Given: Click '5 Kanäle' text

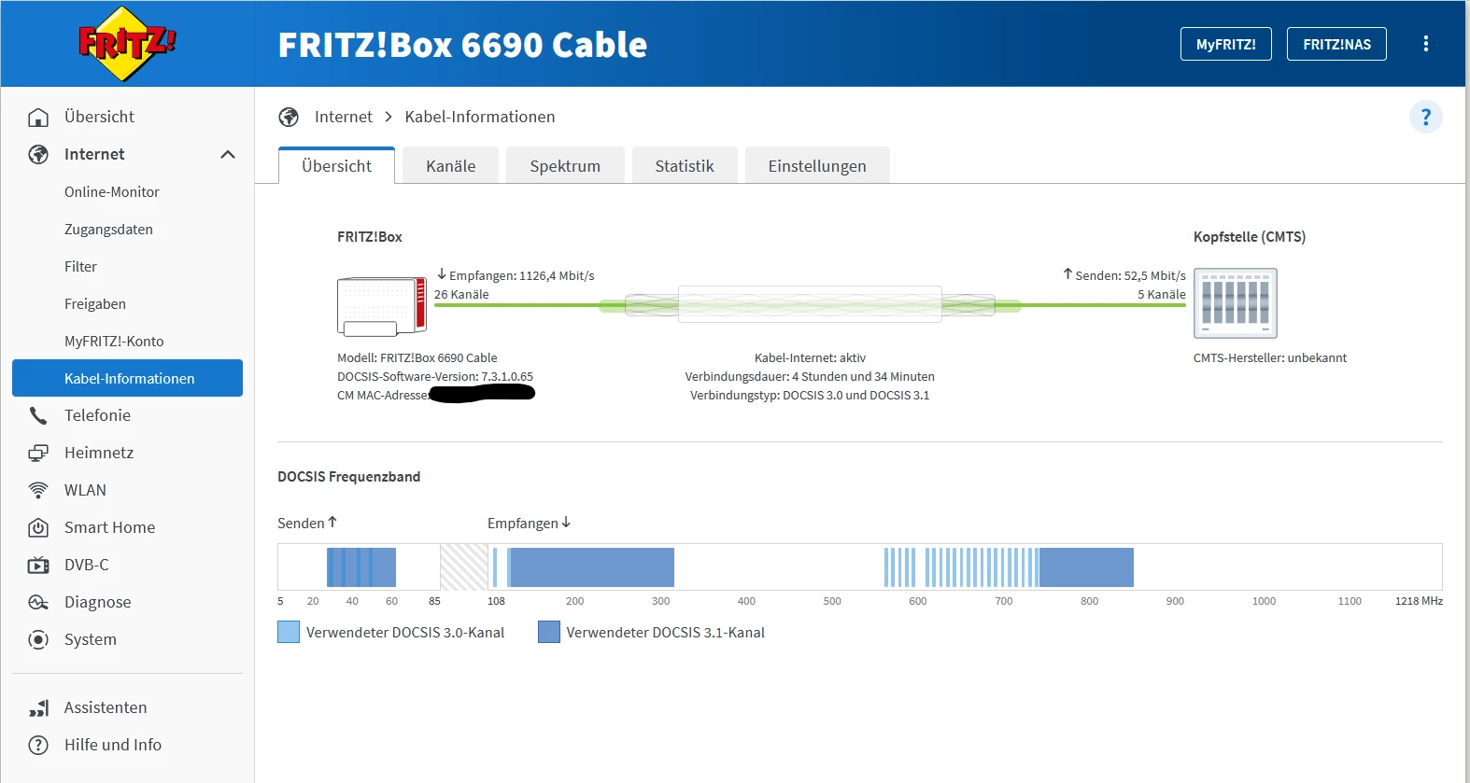Looking at the screenshot, I should click(x=1161, y=294).
